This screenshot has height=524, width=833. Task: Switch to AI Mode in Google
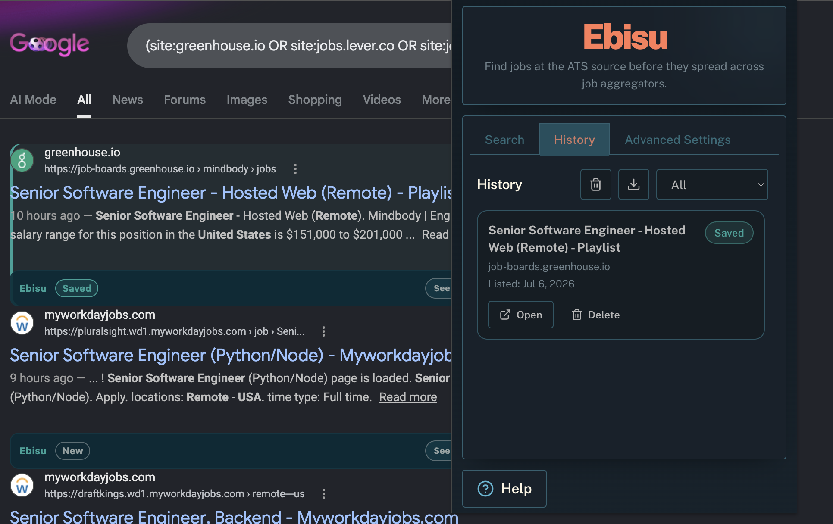click(33, 100)
